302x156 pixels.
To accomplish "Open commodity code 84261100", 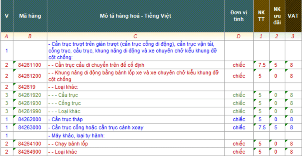I will [30, 65].
